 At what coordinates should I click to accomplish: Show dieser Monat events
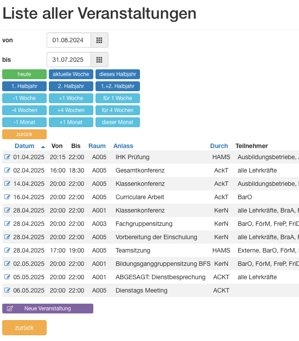pos(118,122)
